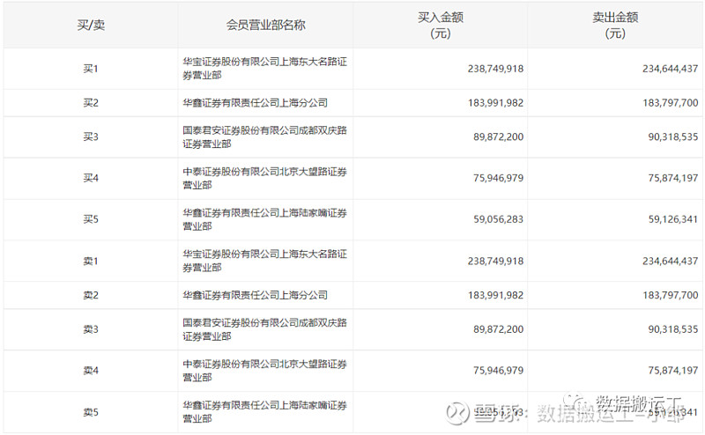Select buy amount 183,991,982 in row 卖2
Screen dimensions: 705x435
495,295
